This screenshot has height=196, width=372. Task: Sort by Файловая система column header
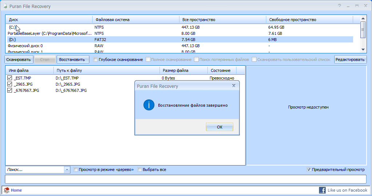click(136, 20)
